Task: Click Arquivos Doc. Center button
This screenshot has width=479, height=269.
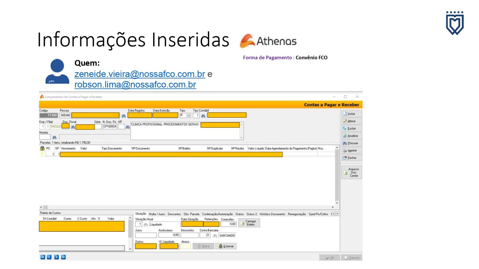Action: 352,173
